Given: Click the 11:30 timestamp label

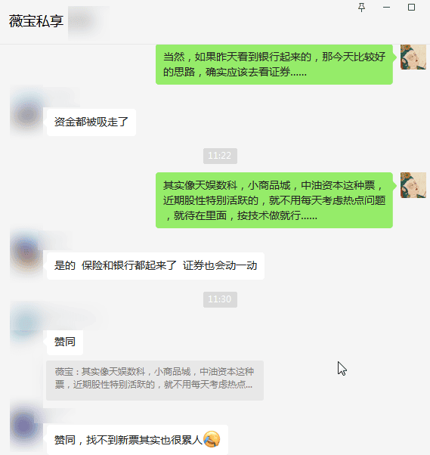Looking at the screenshot, I should coord(220,299).
